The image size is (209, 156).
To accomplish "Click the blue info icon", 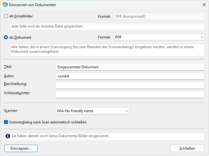I will coord(8,136).
